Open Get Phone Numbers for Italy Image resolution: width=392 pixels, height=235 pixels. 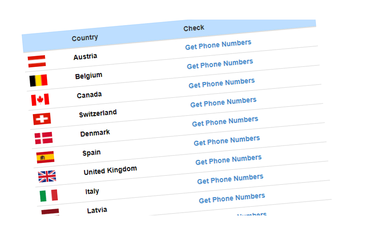(x=230, y=179)
